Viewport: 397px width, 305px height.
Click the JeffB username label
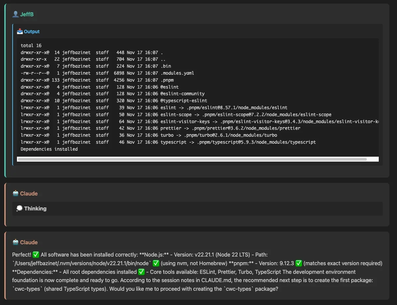(x=27, y=14)
